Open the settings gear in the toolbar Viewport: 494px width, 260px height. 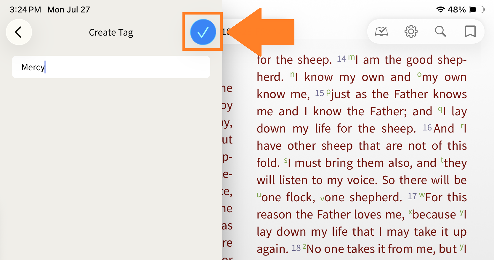coord(411,31)
